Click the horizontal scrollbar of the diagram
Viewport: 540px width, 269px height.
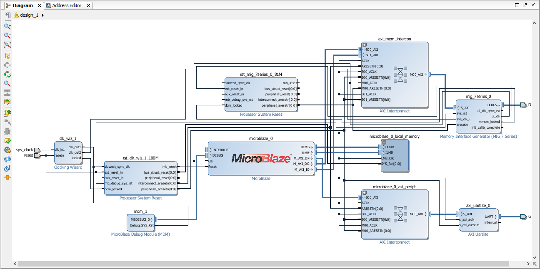click(263, 264)
